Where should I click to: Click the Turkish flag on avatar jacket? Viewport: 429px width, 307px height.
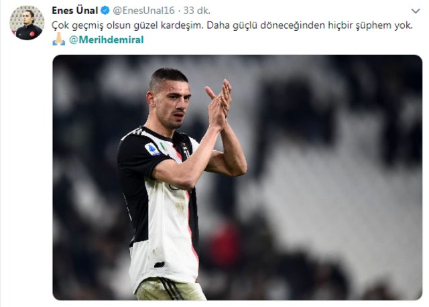(x=32, y=34)
